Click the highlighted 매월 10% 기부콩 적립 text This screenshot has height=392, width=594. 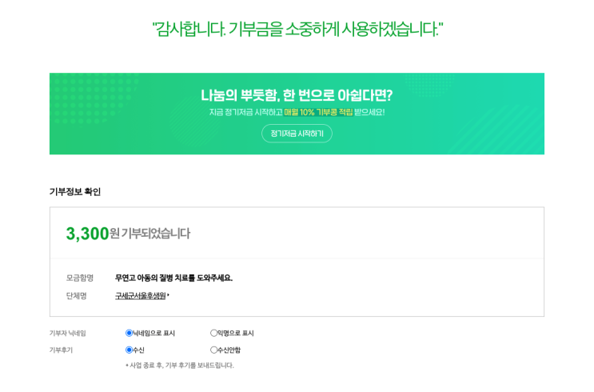pos(318,112)
